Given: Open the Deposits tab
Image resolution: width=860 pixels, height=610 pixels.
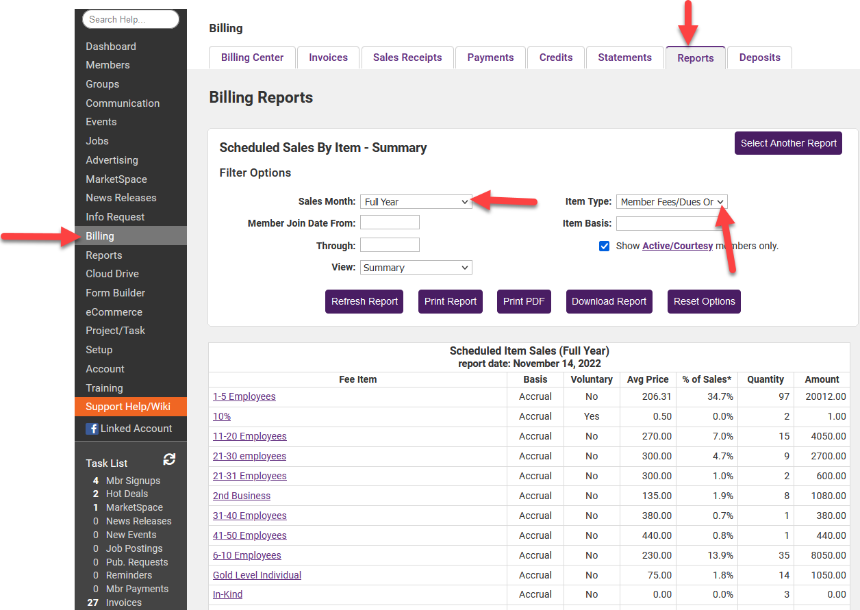Looking at the screenshot, I should [x=759, y=58].
